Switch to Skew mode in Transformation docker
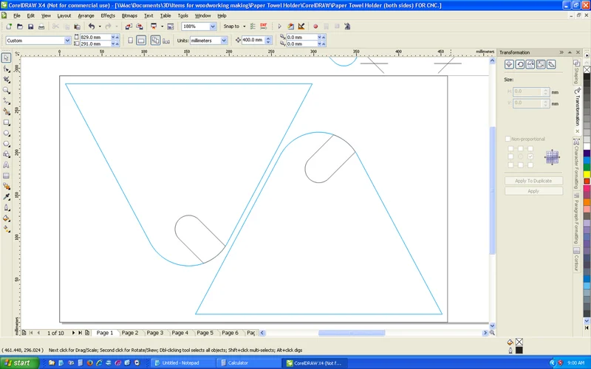 point(551,64)
